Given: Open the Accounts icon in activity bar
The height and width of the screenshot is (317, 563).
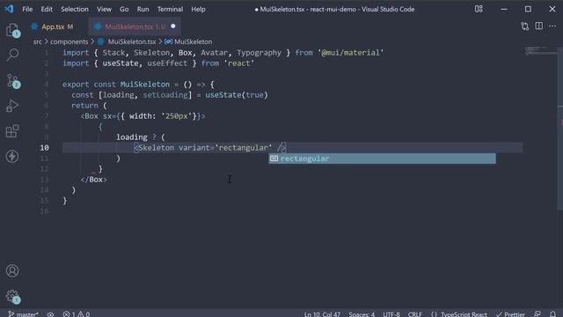Looking at the screenshot, I should tap(12, 270).
